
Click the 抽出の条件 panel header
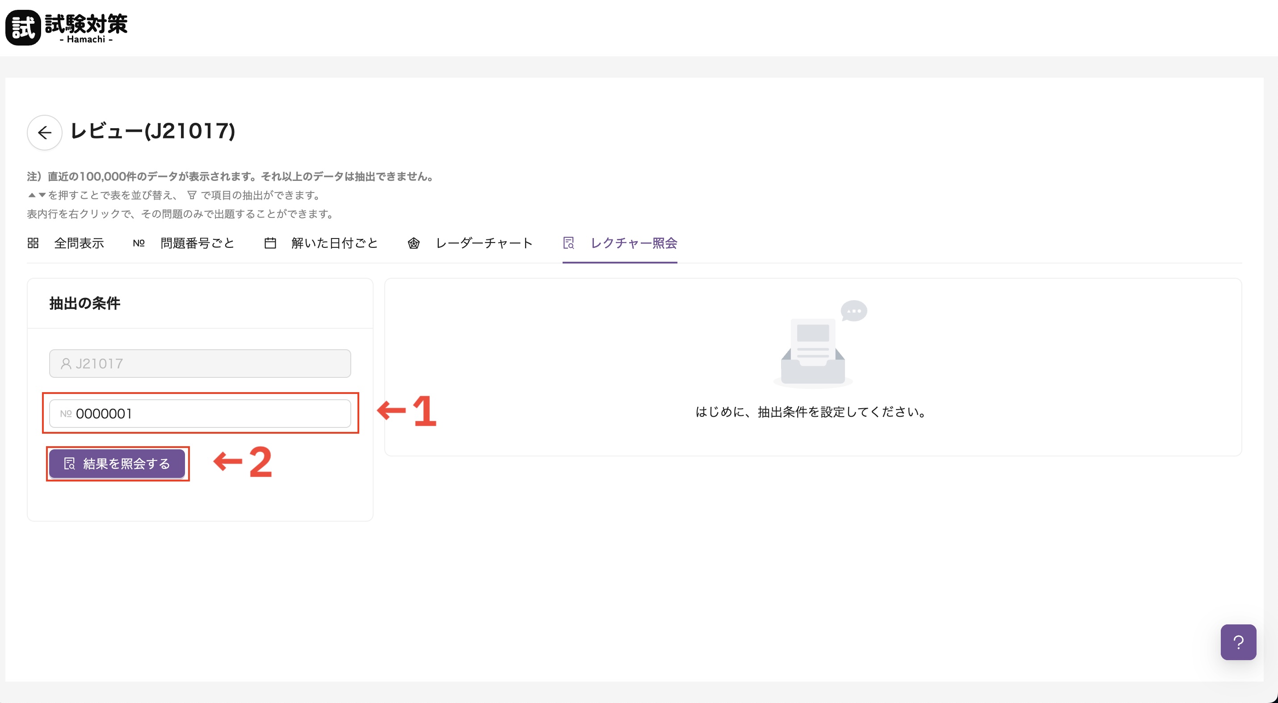click(x=85, y=303)
